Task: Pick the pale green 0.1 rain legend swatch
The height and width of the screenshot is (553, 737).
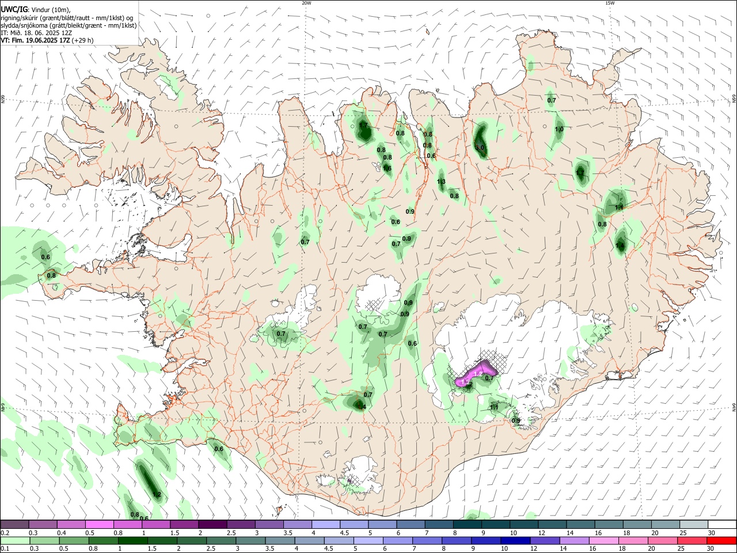Action: coord(14,540)
